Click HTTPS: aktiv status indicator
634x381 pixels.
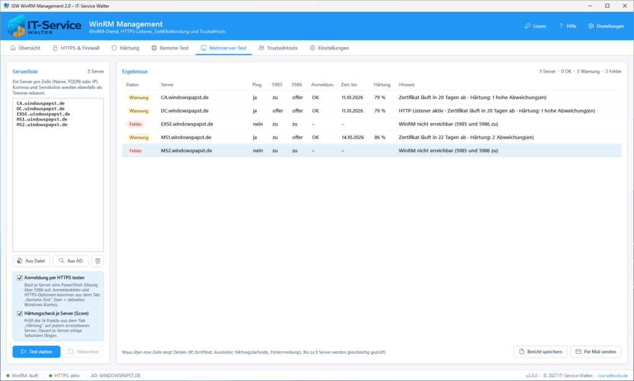click(64, 376)
